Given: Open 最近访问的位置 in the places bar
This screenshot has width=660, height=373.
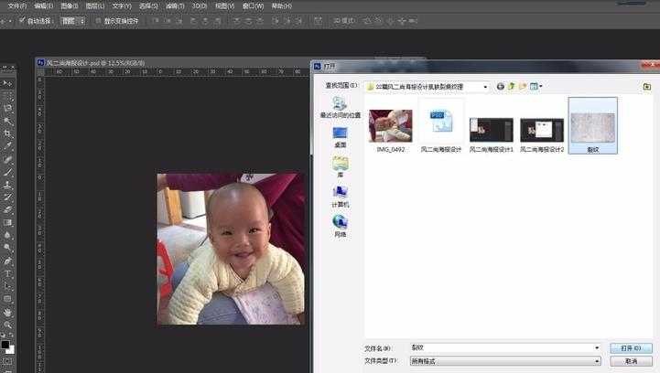Looking at the screenshot, I should point(341,107).
